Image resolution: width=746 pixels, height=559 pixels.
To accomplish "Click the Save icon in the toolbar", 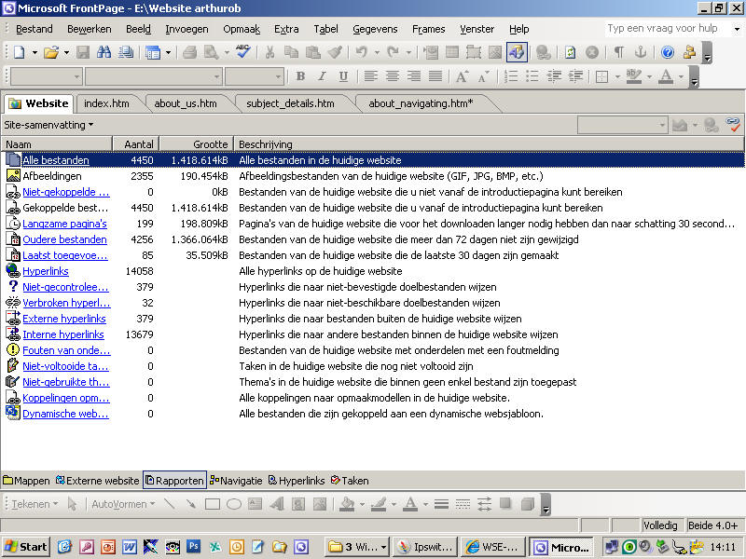I will click(x=83, y=52).
